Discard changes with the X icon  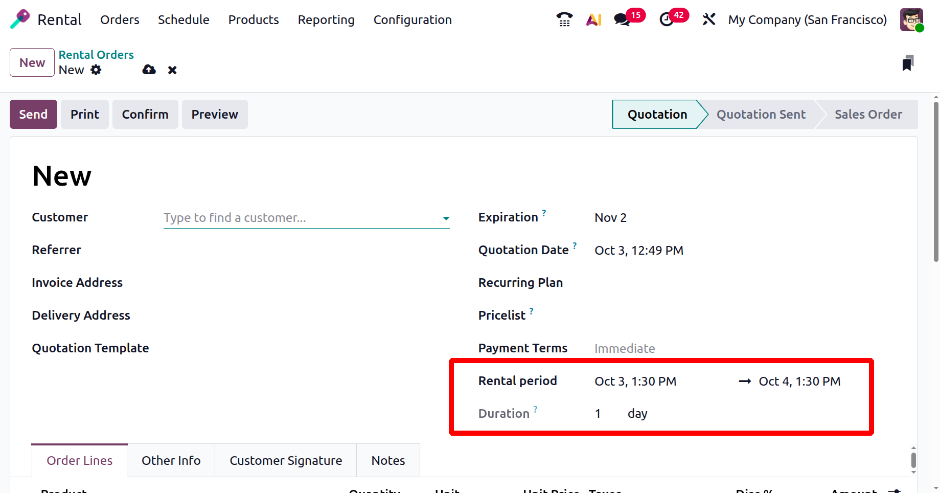172,70
